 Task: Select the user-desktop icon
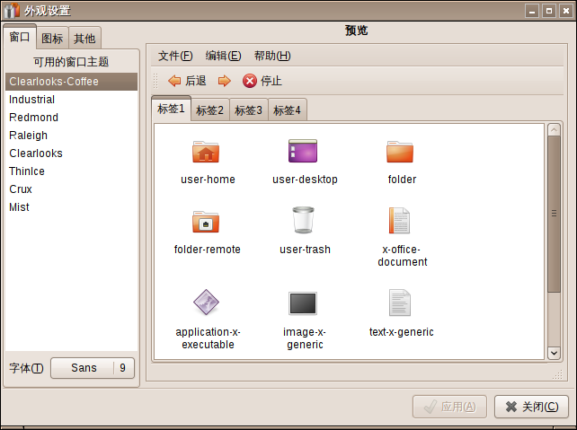click(x=303, y=151)
